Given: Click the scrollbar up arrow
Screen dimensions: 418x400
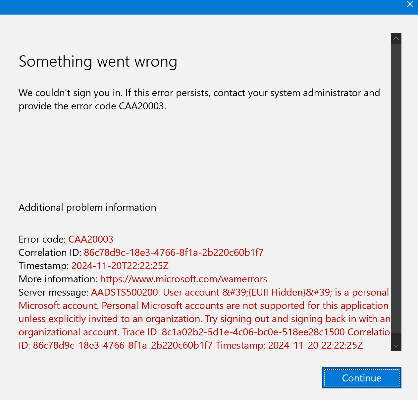Looking at the screenshot, I should coord(396,38).
